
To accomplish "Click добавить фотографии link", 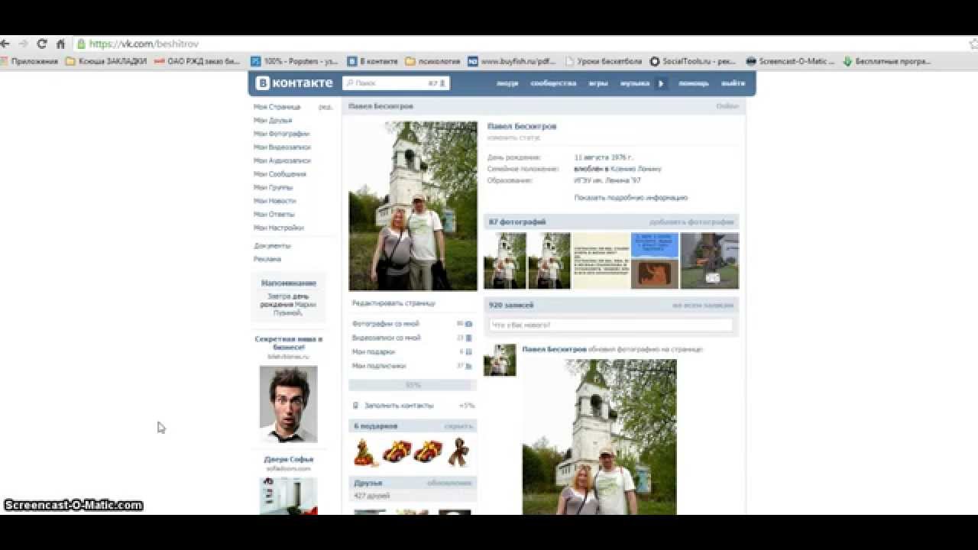I will click(x=691, y=222).
